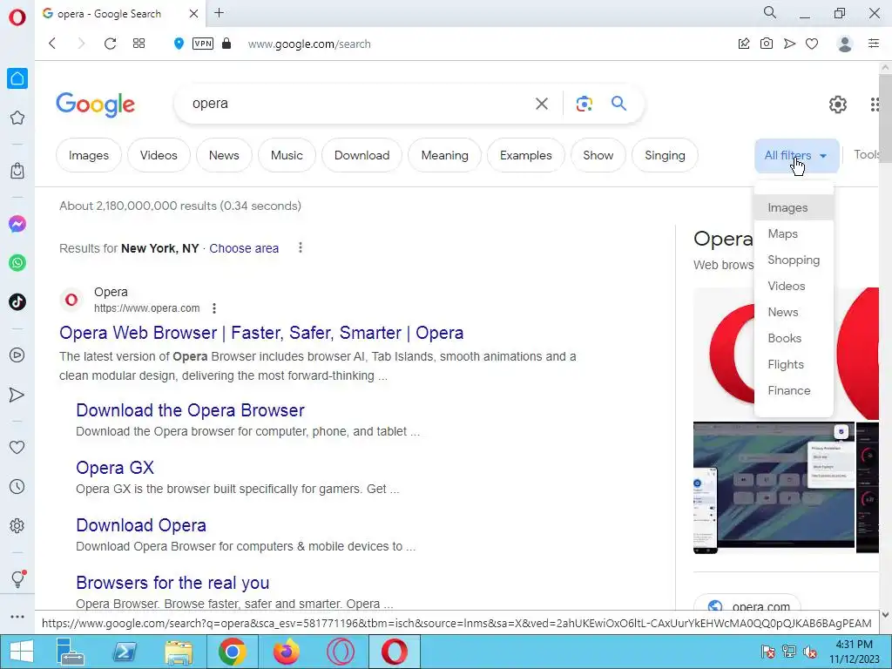This screenshot has width=892, height=669.
Task: Select the Meaning filter chip
Action: 445,155
